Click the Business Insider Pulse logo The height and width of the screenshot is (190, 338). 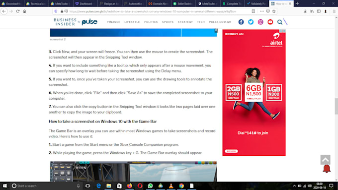pos(76,22)
